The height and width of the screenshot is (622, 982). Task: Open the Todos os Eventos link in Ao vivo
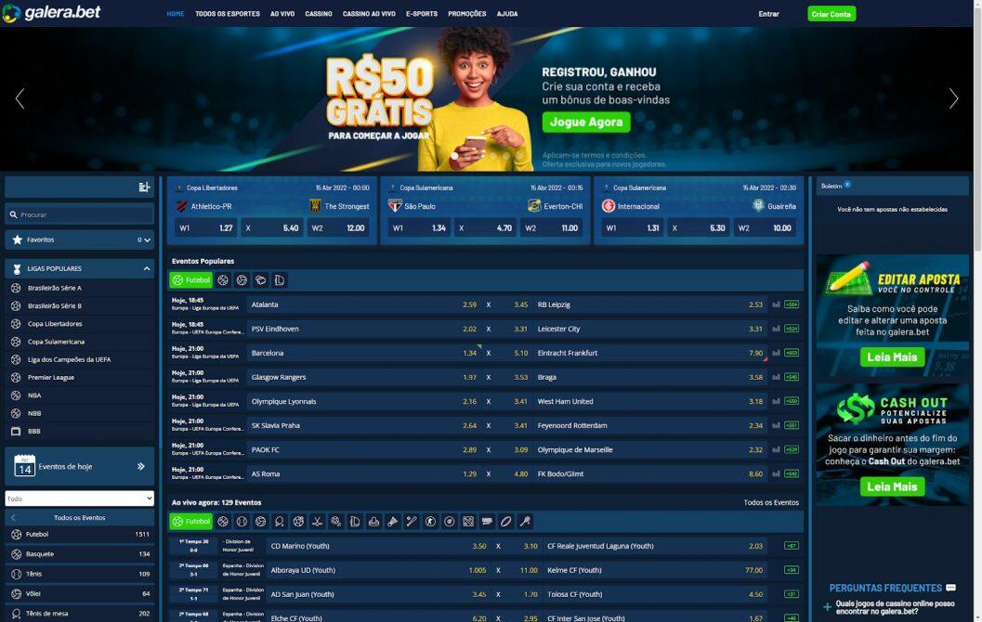pyautogui.click(x=771, y=502)
